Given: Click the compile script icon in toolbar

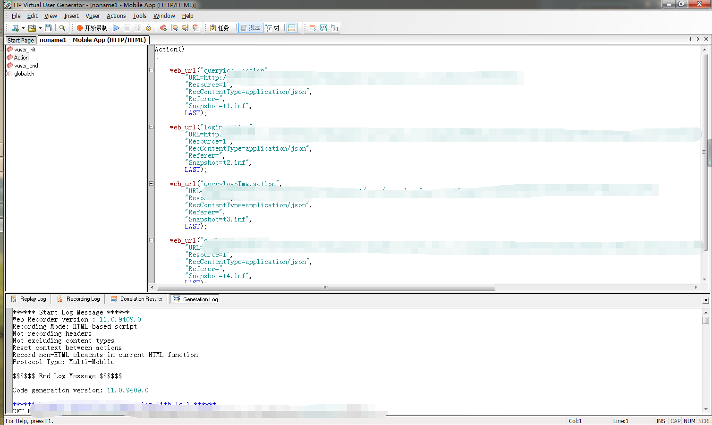Looking at the screenshot, I should coord(148,28).
